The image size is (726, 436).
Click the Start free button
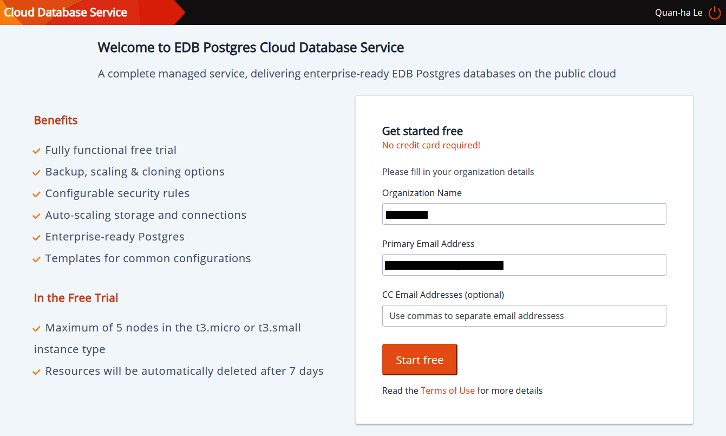(x=420, y=360)
